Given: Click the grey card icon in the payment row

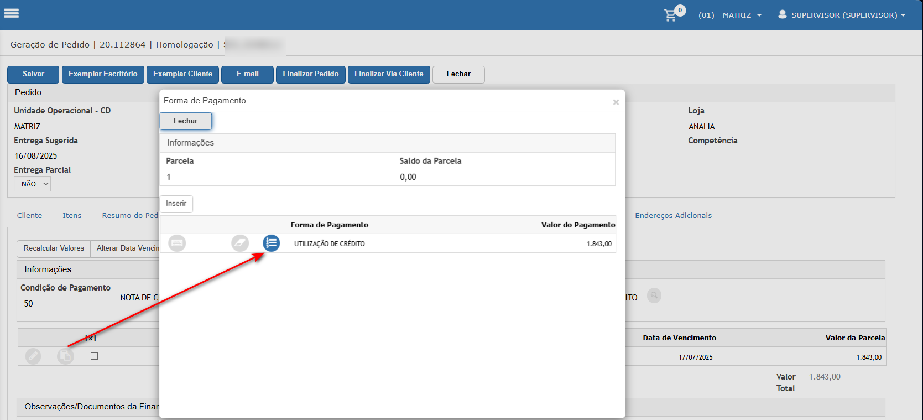Looking at the screenshot, I should click(x=177, y=243).
